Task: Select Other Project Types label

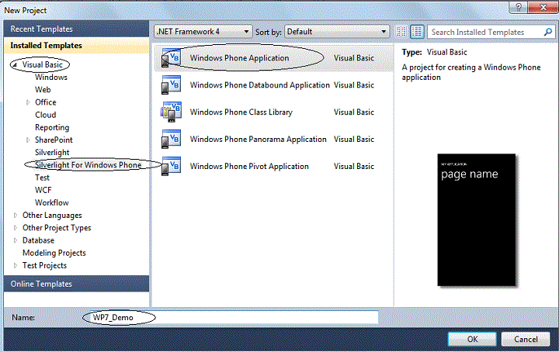Action: pos(57,228)
